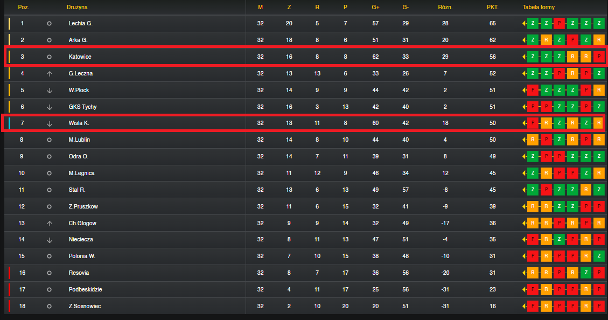The height and width of the screenshot is (320, 608).
Task: Open the Podbeskidzie team link
Action: click(85, 289)
